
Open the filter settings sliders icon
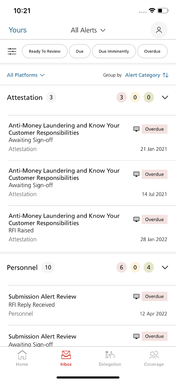point(12,51)
